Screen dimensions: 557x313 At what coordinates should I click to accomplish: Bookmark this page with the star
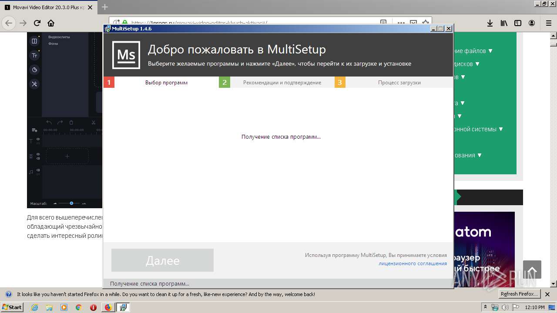[x=425, y=23]
